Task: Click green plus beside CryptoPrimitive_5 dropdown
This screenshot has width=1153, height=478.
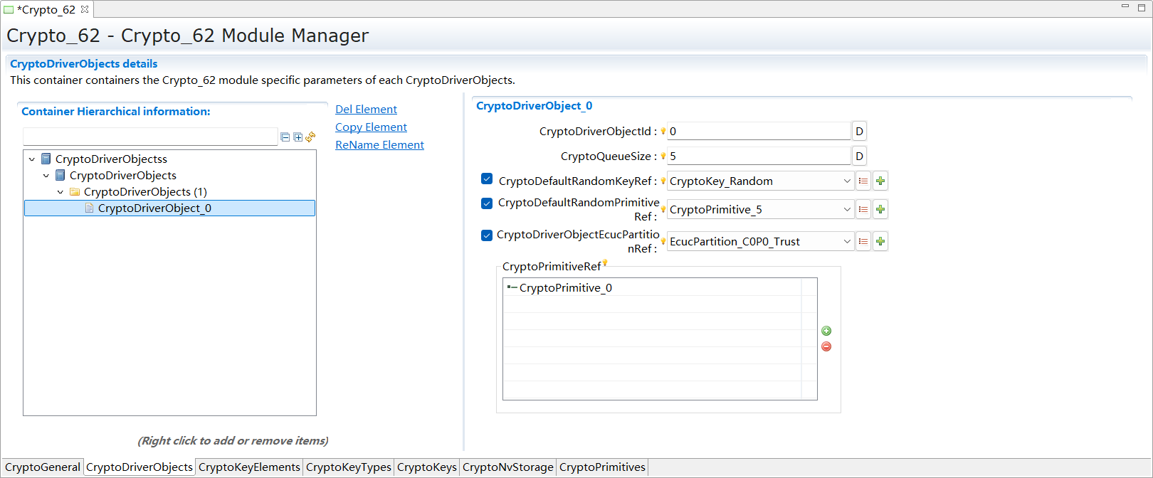Action: [x=880, y=210]
